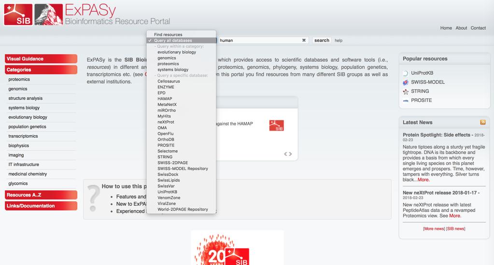
Task: Expand the Resources A..Z sidebar section
Action: [41, 195]
